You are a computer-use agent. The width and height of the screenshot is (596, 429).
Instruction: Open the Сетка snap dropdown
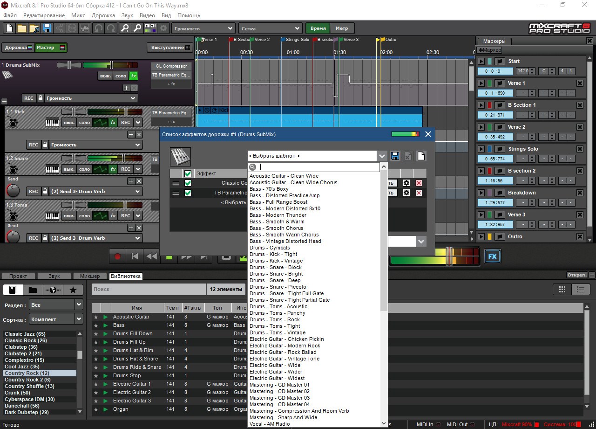pos(271,28)
